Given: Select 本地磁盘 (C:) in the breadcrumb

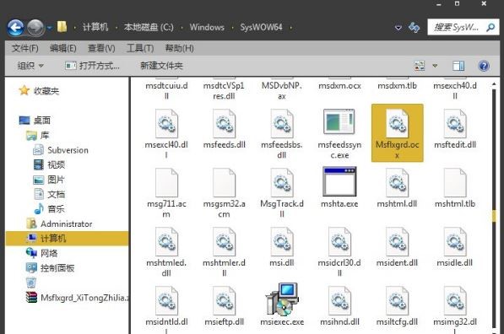Looking at the screenshot, I should coord(149,27).
